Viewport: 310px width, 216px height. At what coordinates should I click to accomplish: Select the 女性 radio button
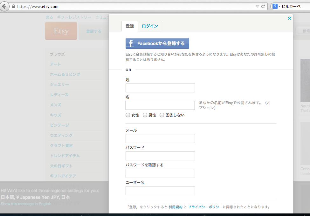pos(128,115)
